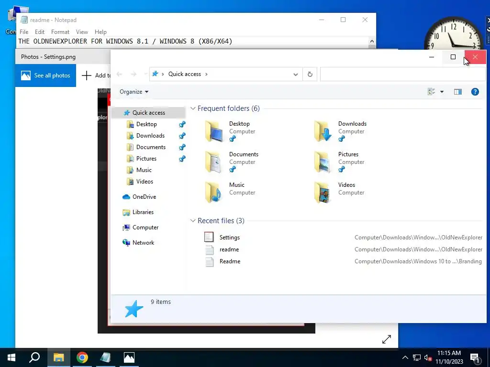
Task: Open the notification center icon
Action: point(475,358)
